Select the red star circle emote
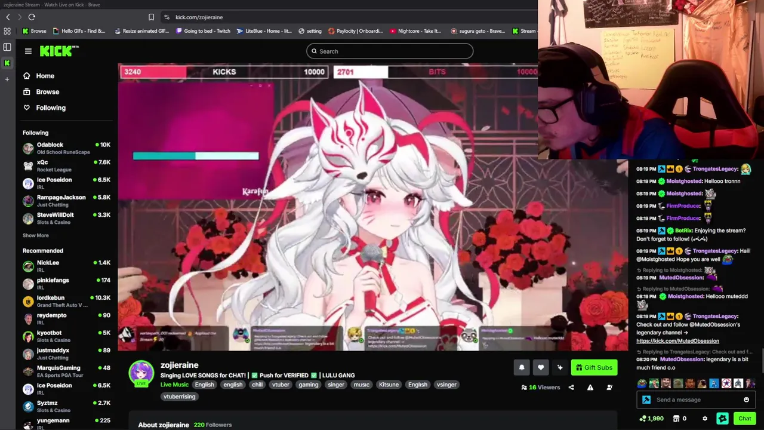This screenshot has height=430, width=764. click(726, 383)
